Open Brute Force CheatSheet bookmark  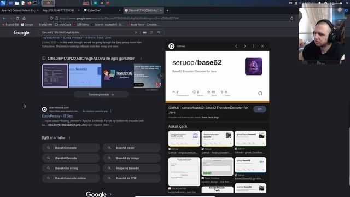pyautogui.click(x=143, y=25)
